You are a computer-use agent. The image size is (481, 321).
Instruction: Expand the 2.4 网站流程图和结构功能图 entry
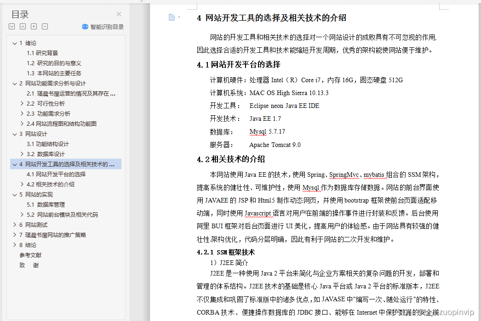coord(22,124)
